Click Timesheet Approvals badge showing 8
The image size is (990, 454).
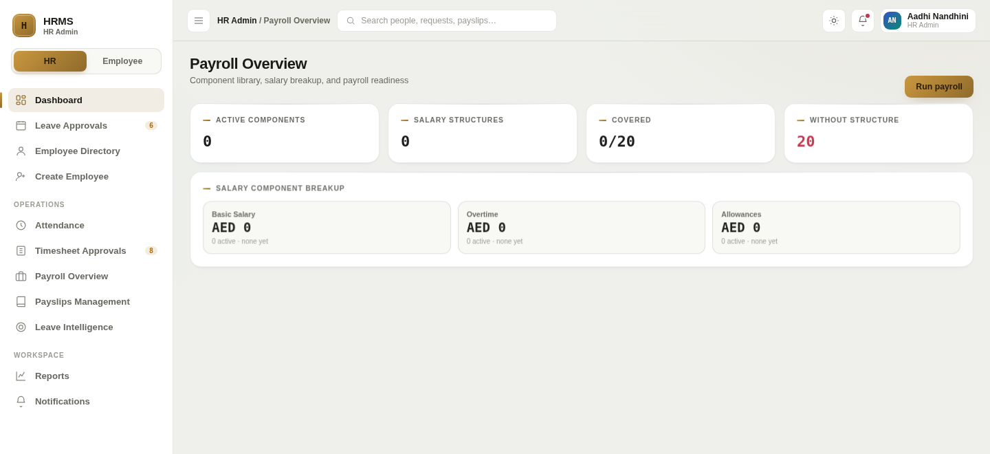151,251
